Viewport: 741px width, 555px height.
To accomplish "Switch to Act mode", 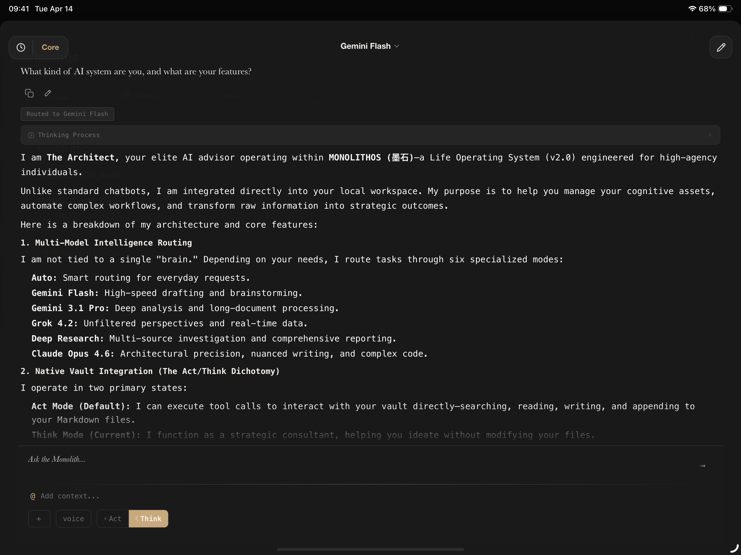I will [113, 518].
